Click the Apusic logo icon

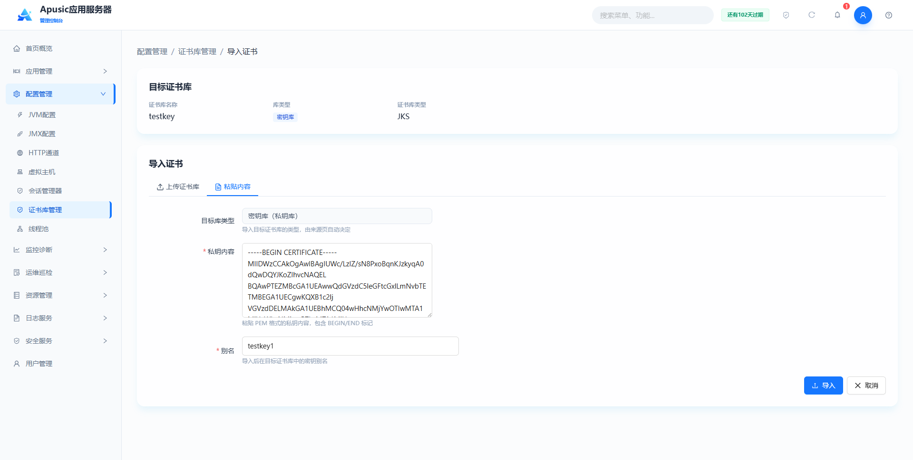(x=25, y=15)
